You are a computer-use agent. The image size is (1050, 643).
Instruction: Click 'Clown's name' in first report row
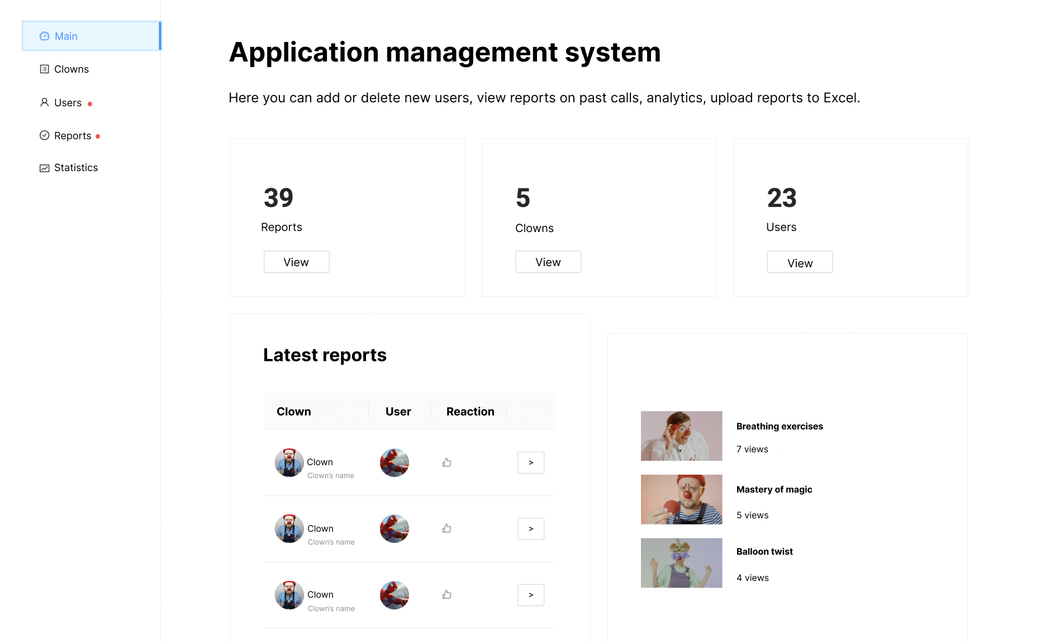(331, 476)
